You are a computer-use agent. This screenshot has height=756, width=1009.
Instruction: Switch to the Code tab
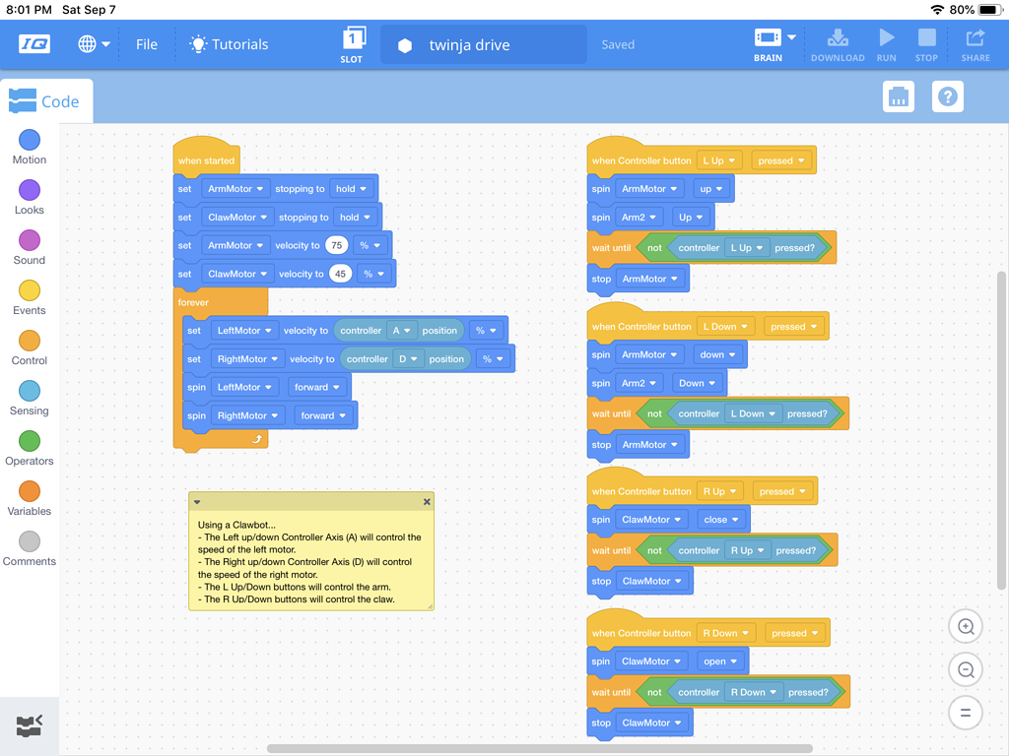(x=46, y=101)
